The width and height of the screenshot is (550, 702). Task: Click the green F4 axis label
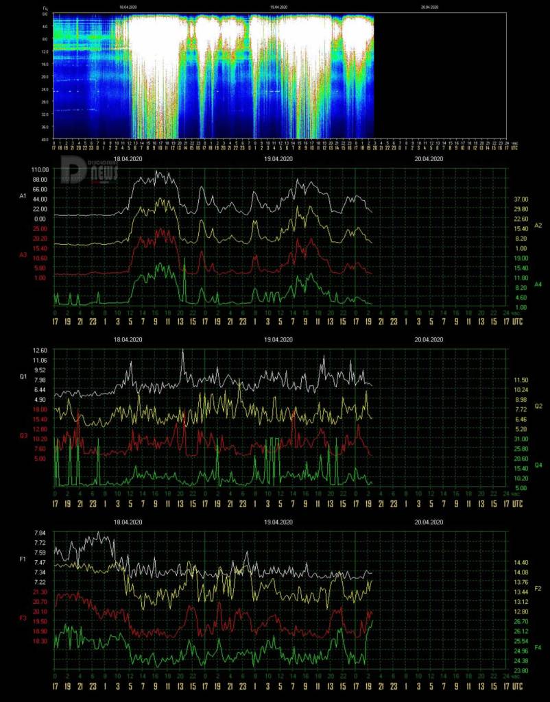pyautogui.click(x=538, y=648)
